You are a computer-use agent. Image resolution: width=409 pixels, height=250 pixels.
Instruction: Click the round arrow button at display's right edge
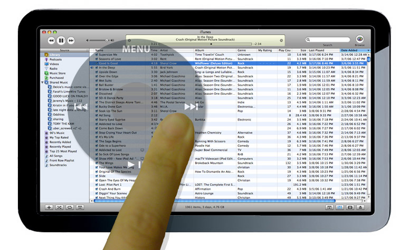click(281, 41)
